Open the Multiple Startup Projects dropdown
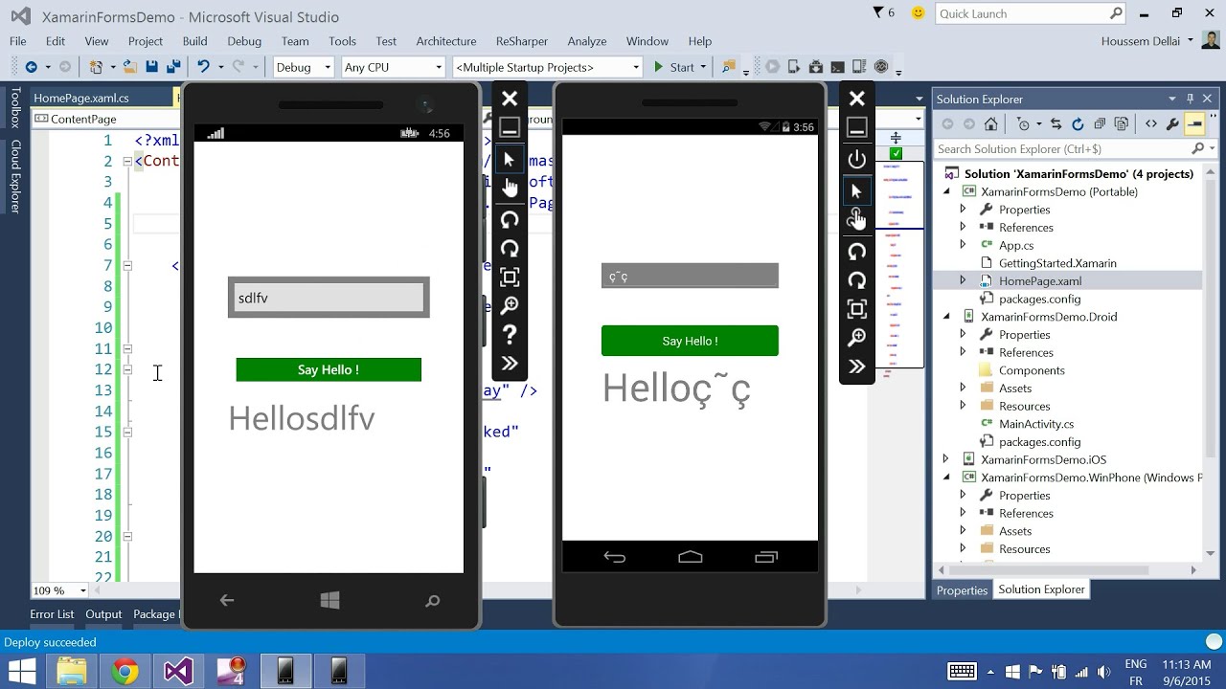 click(547, 67)
